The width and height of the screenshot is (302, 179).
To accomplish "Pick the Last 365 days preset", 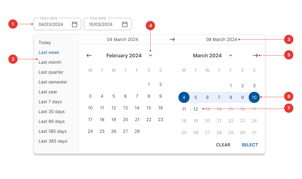I will pyautogui.click(x=53, y=141).
